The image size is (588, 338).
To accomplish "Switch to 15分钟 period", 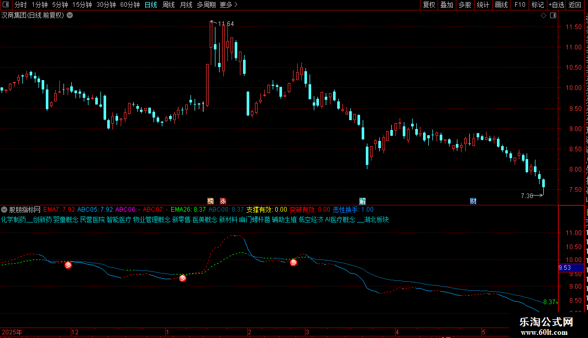I will point(82,5).
